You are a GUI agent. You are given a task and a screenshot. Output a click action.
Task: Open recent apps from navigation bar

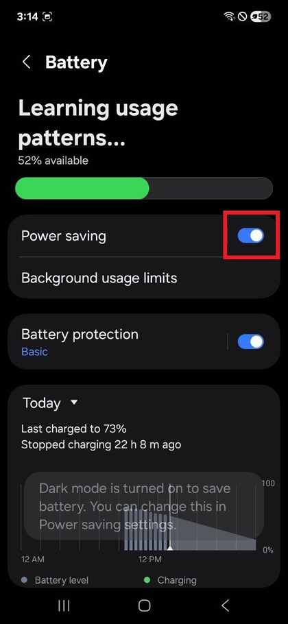[64, 605]
